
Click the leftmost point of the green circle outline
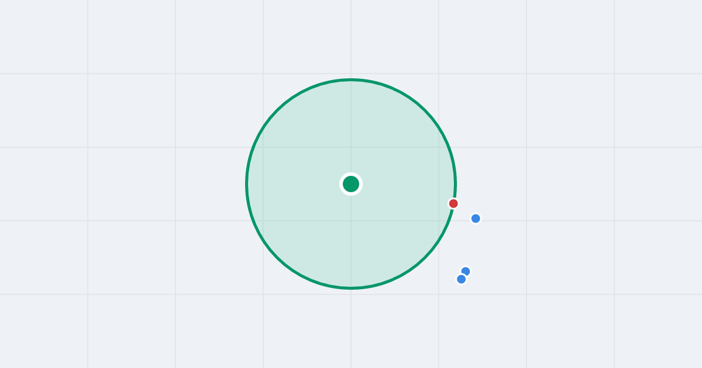click(x=246, y=184)
